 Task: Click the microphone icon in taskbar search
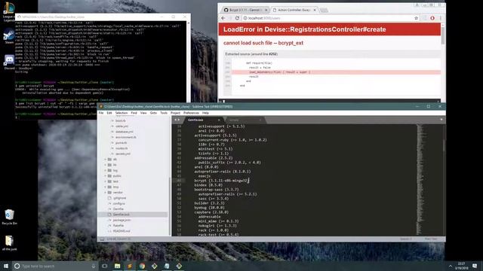(x=94, y=266)
